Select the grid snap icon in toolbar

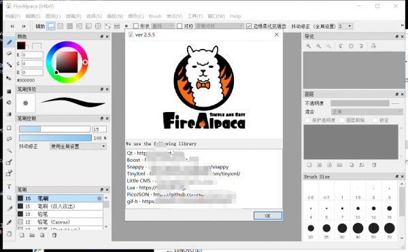[70, 26]
